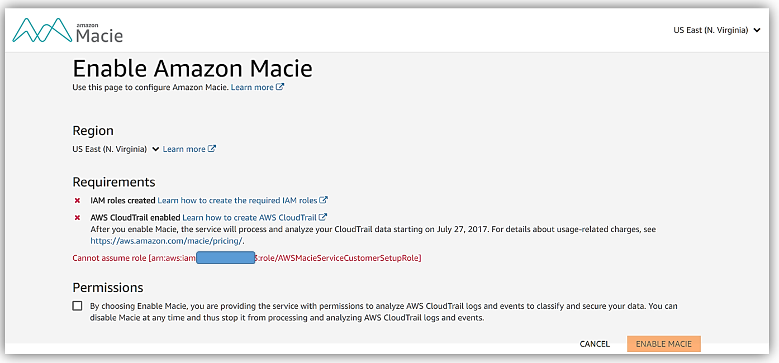779x363 pixels.
Task: Open Learn how to create required IAM roles
Action: (x=237, y=200)
